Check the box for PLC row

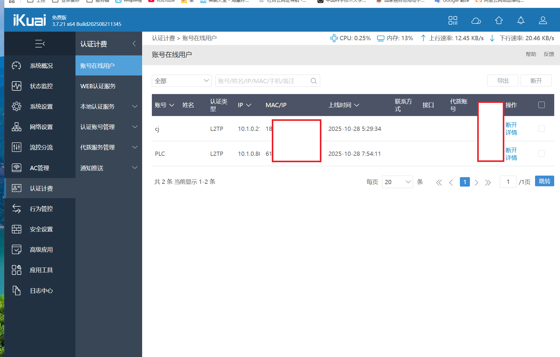(541, 154)
